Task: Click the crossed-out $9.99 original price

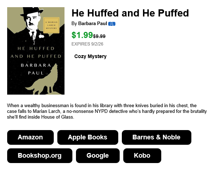Action: pyautogui.click(x=99, y=36)
